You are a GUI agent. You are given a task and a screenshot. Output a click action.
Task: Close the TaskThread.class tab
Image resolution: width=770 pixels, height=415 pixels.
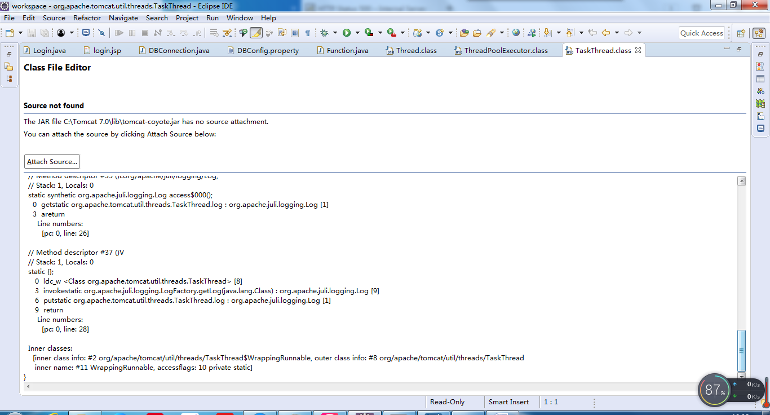638,50
